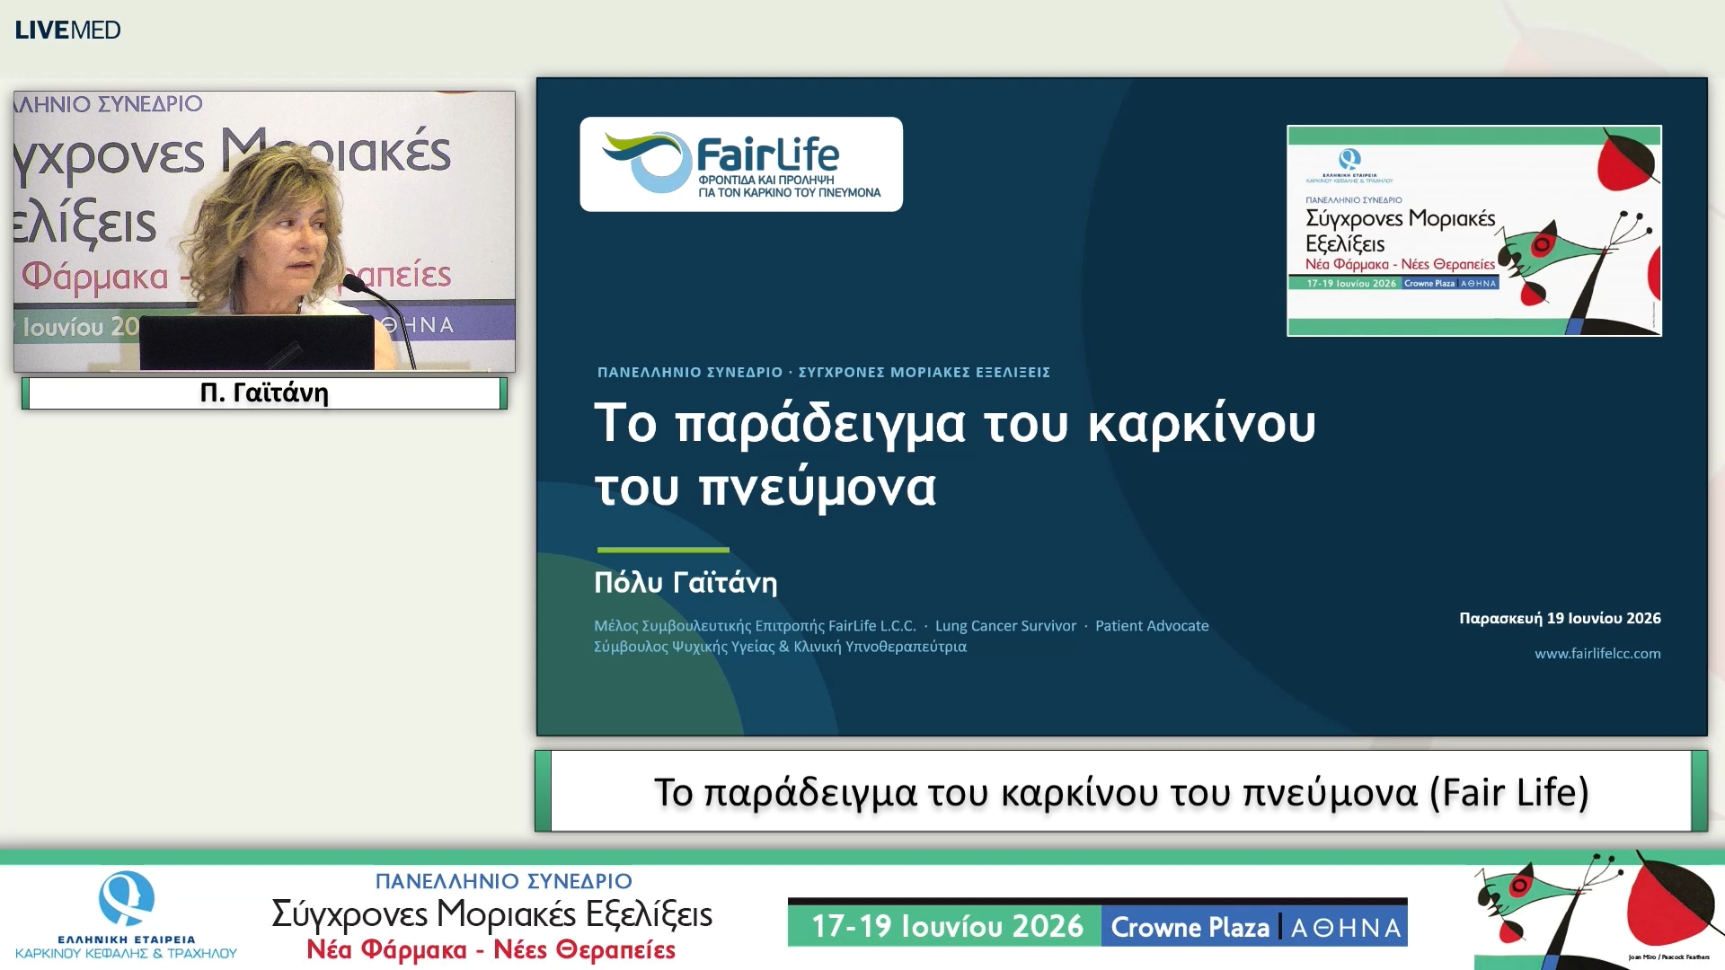The image size is (1725, 970).
Task: Click Σύμβουλος Ψυχικής Υγείας & Κλινική Υπνοθεραπεύτρια line
Action: click(x=780, y=647)
